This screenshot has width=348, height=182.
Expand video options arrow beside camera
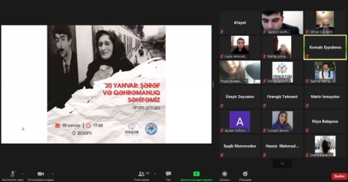click(x=53, y=174)
